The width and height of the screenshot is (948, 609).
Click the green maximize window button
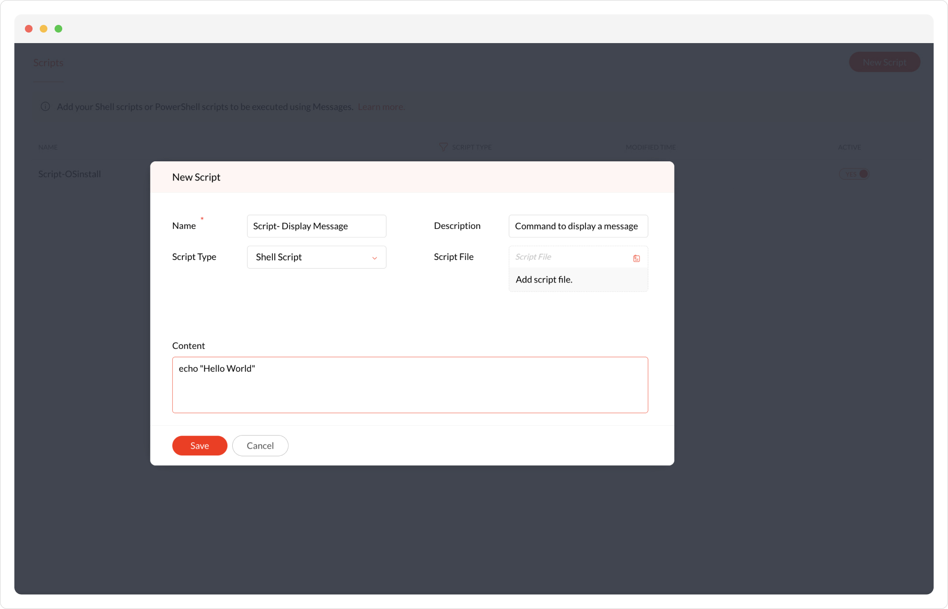click(58, 29)
